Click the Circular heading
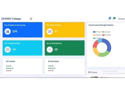Image resolution: width=125 pixels, height=94 pixels. coord(94,72)
